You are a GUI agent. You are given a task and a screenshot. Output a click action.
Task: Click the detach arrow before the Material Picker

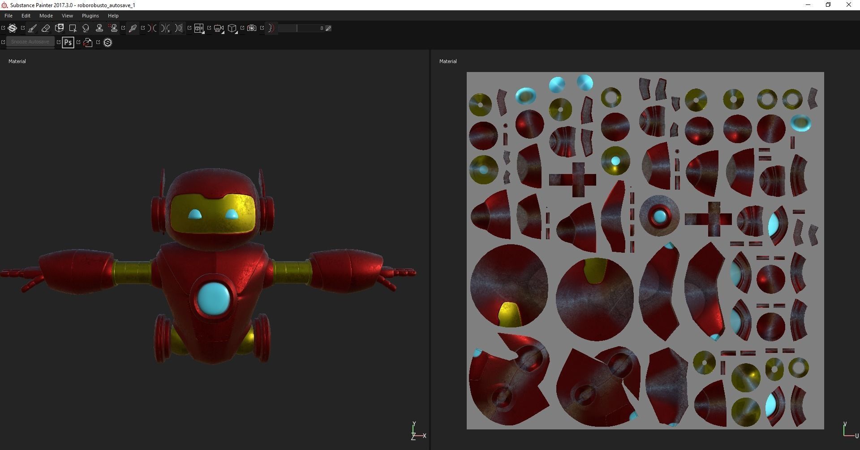point(123,28)
